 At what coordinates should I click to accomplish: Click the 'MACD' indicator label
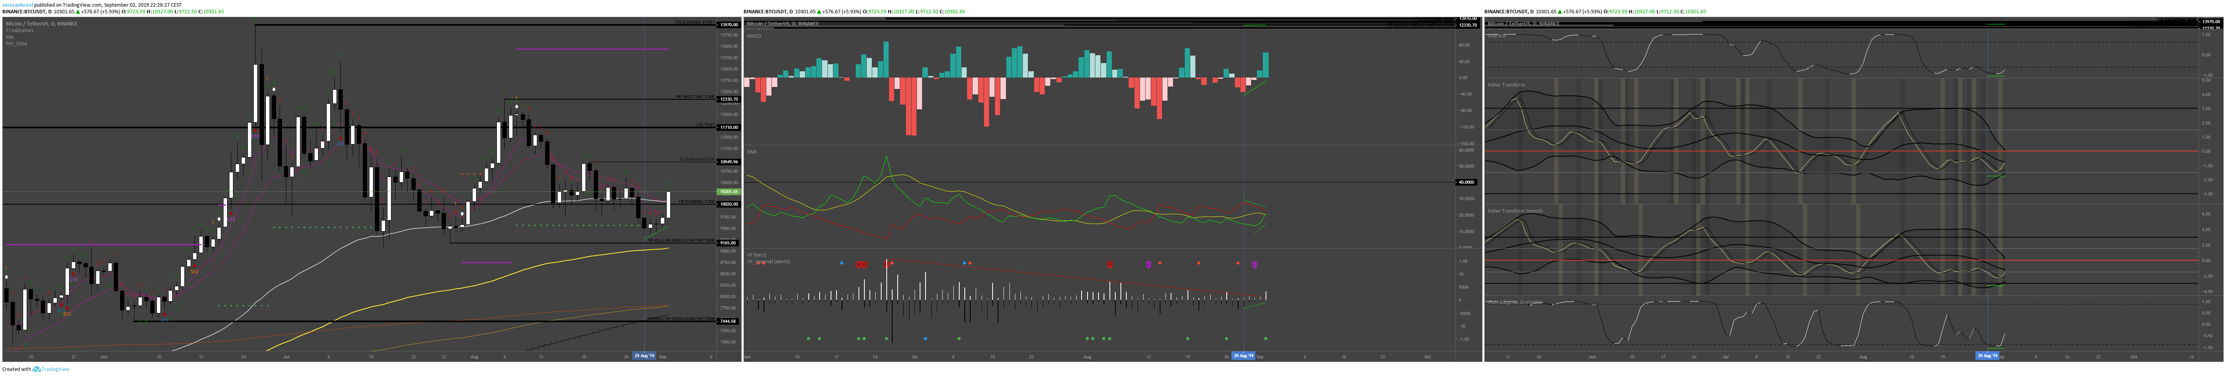coord(755,36)
